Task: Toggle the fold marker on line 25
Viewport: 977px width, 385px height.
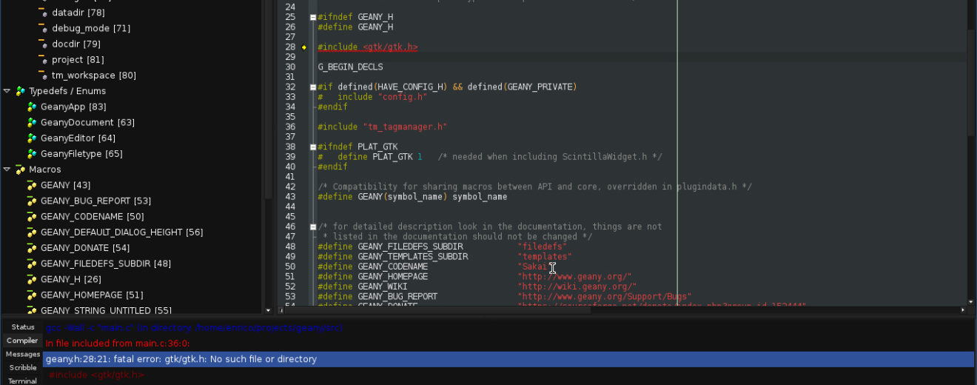Action: (x=313, y=17)
